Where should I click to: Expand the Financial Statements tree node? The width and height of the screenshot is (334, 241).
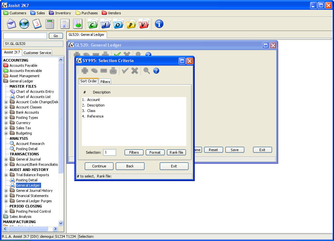click(x=6, y=196)
